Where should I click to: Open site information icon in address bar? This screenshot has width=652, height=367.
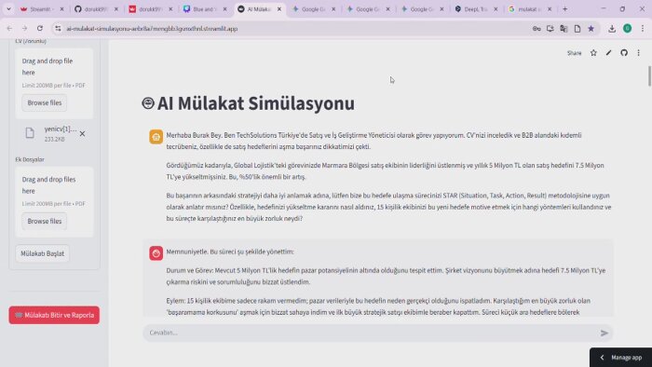(x=58, y=29)
